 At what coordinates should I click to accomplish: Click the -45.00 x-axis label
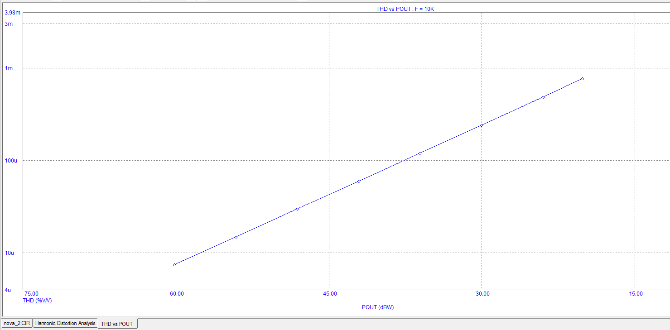click(329, 294)
